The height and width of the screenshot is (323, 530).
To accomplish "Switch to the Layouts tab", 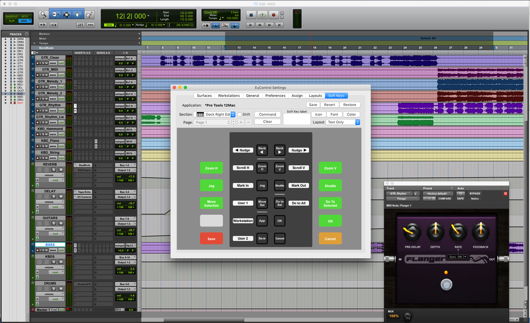I will (315, 96).
